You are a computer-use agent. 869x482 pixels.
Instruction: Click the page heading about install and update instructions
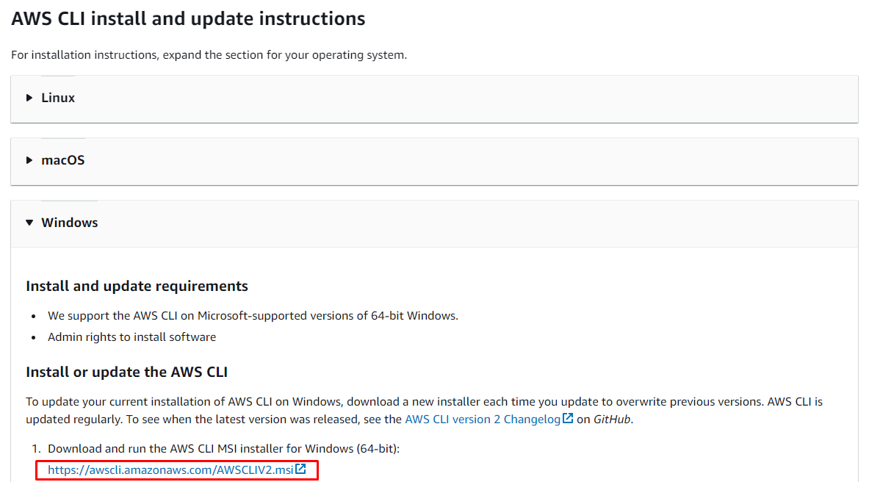[188, 19]
